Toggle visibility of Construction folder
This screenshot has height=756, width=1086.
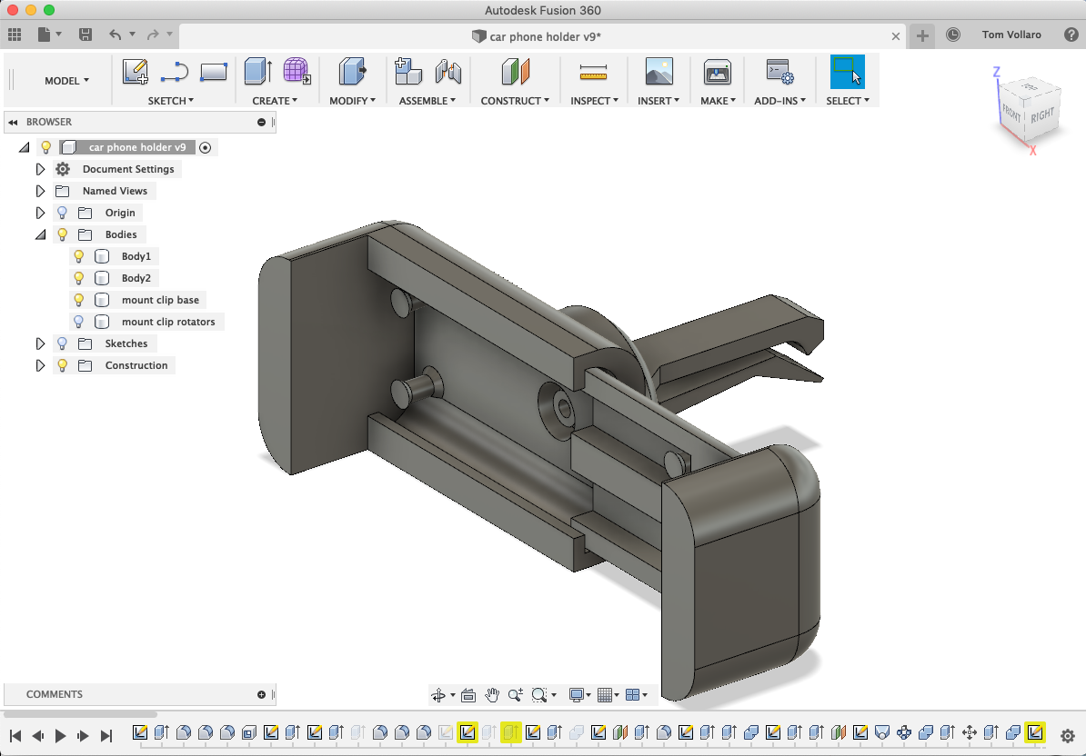pos(63,365)
